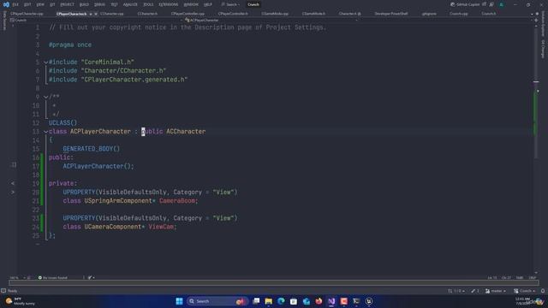The height and width of the screenshot is (308, 548).
Task: Open the Tools menu
Action: click(x=148, y=4)
